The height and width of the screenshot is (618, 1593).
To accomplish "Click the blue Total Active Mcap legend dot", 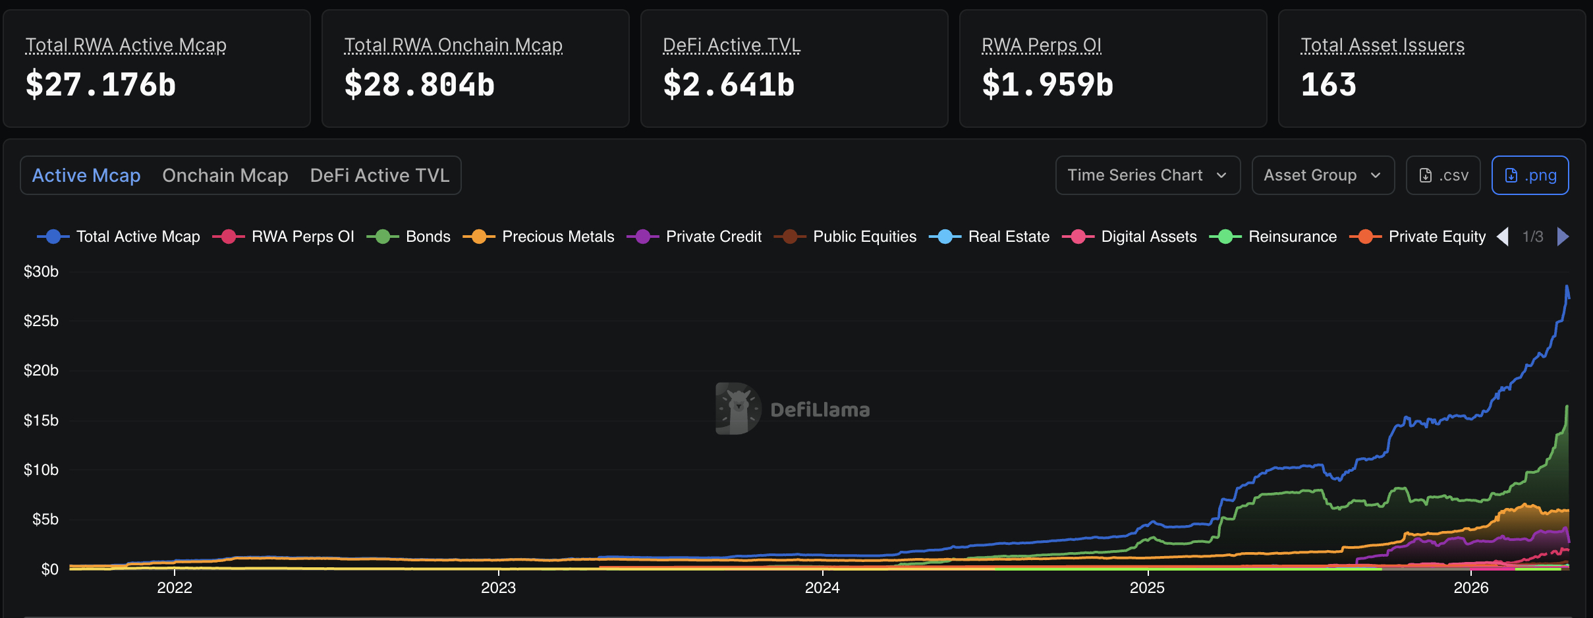I will click(x=53, y=236).
